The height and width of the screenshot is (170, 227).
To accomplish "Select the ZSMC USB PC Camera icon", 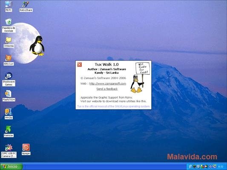I will (9, 151).
